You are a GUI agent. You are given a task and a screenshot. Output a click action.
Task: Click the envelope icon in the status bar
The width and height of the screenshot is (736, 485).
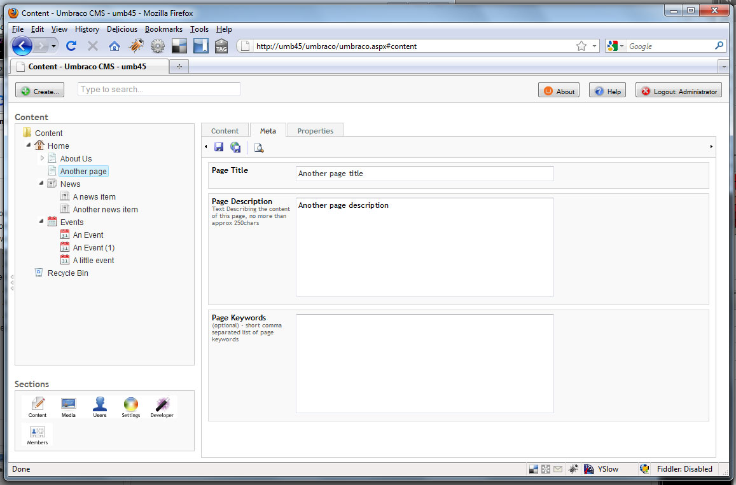click(x=558, y=469)
